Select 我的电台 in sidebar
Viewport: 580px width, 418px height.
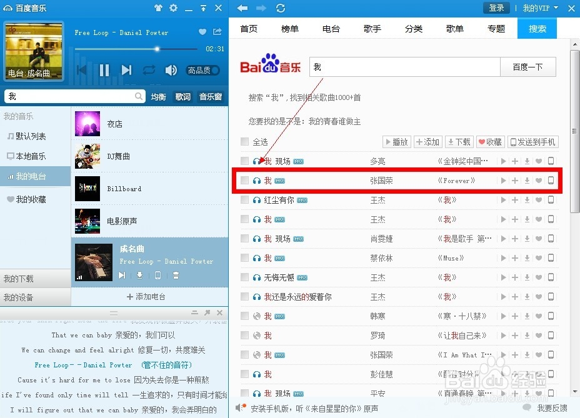pyautogui.click(x=36, y=176)
